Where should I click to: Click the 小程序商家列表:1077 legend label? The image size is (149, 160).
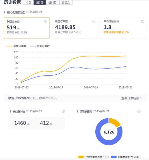pos(97,157)
